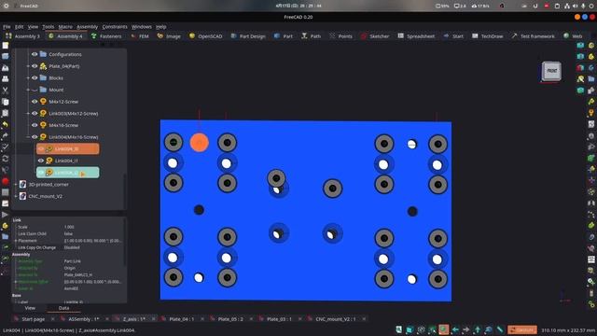Open the Help menu
597x336 pixels.
tap(161, 27)
